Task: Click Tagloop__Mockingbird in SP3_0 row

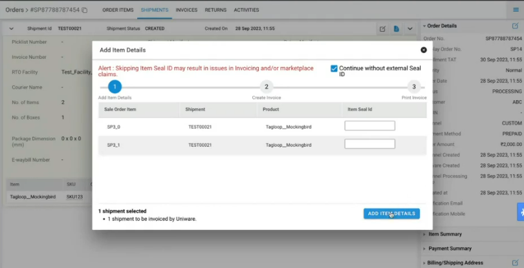Action: (289, 127)
